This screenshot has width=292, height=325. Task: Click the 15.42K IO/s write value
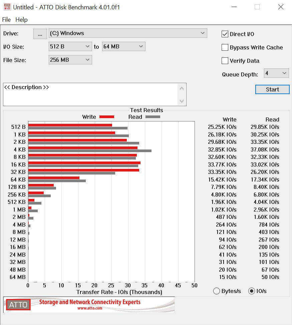click(x=222, y=180)
